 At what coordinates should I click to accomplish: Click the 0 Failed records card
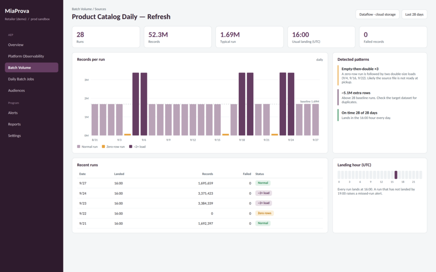(393, 37)
